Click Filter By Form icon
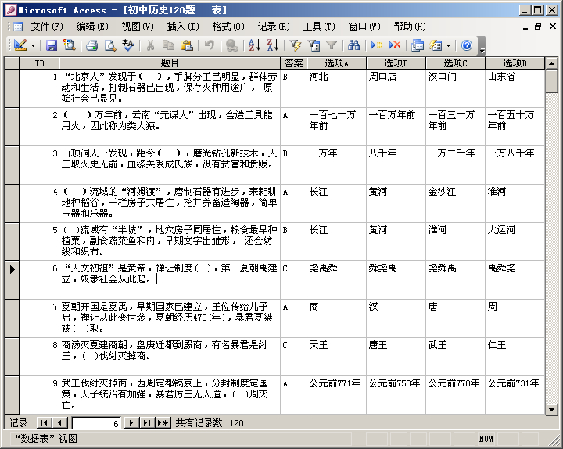Viewport: 563px width, 449px height. click(x=314, y=45)
